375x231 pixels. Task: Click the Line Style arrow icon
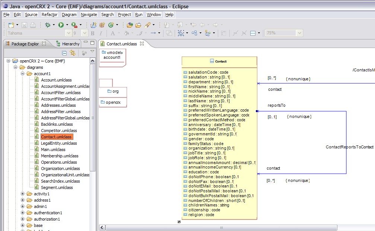click(x=153, y=33)
